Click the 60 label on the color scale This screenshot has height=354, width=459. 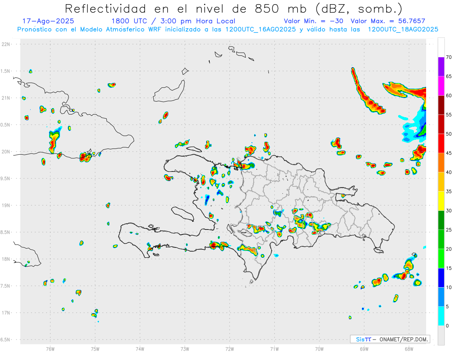click(x=449, y=95)
